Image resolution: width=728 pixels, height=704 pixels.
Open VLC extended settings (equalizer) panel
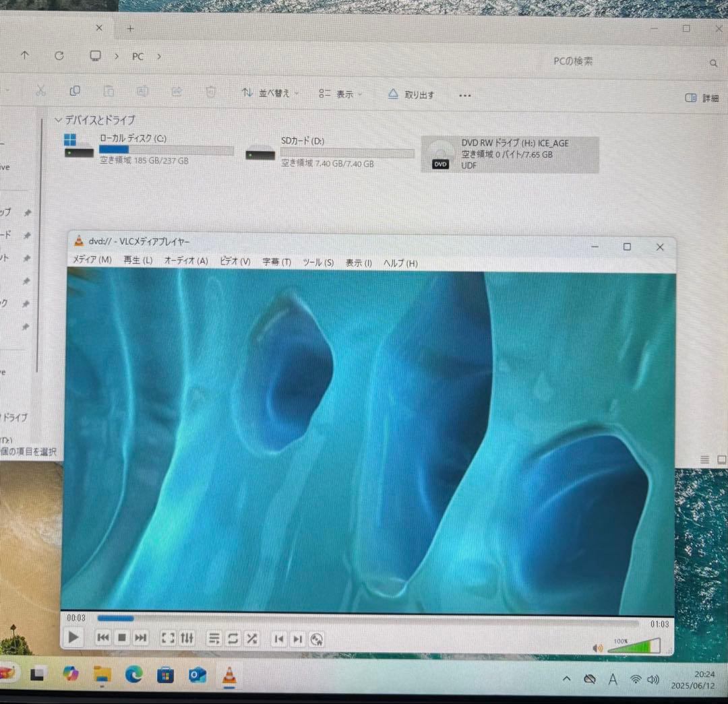click(x=187, y=638)
